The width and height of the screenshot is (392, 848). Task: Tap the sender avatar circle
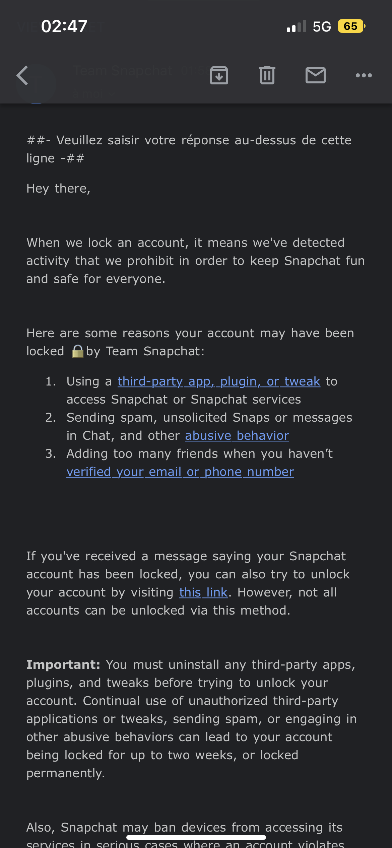point(36,84)
